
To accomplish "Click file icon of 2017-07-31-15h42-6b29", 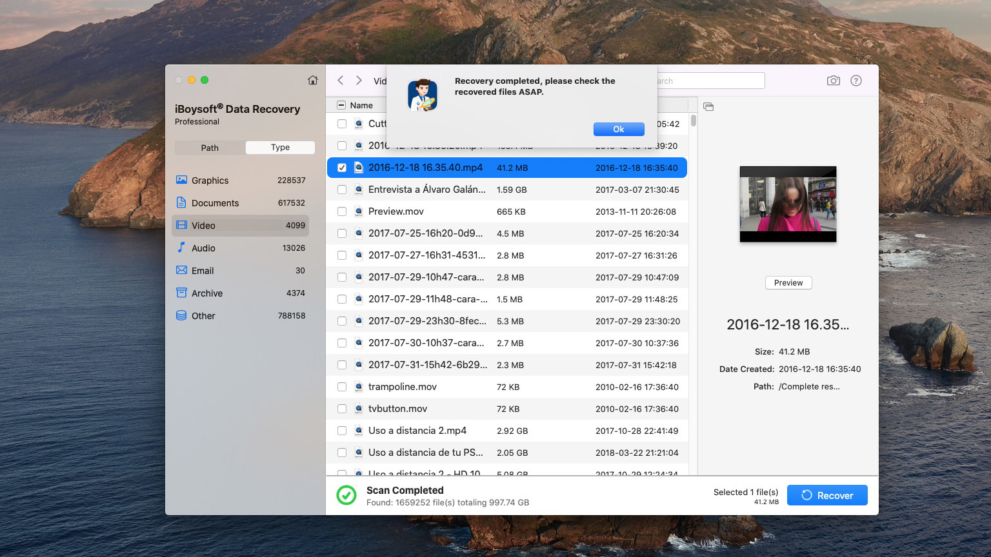I will (359, 365).
